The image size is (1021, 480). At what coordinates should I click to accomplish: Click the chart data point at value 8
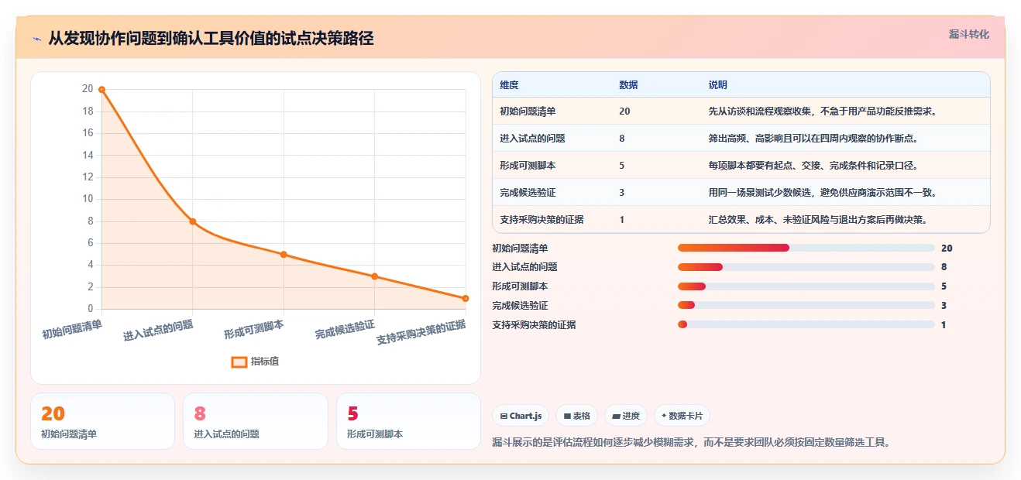193,221
